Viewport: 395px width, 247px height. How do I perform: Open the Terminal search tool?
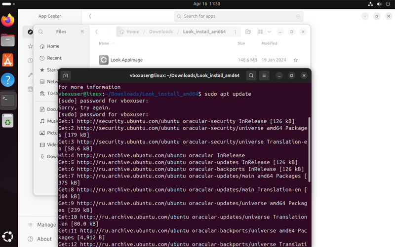click(251, 75)
